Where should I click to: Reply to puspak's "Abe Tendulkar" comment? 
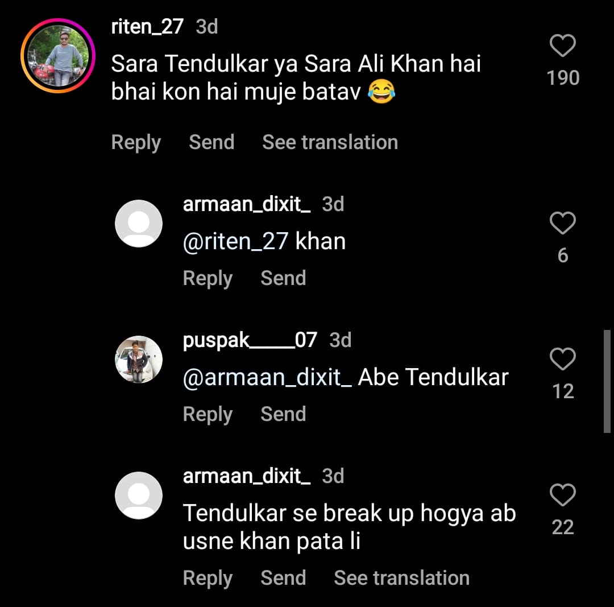coord(208,414)
